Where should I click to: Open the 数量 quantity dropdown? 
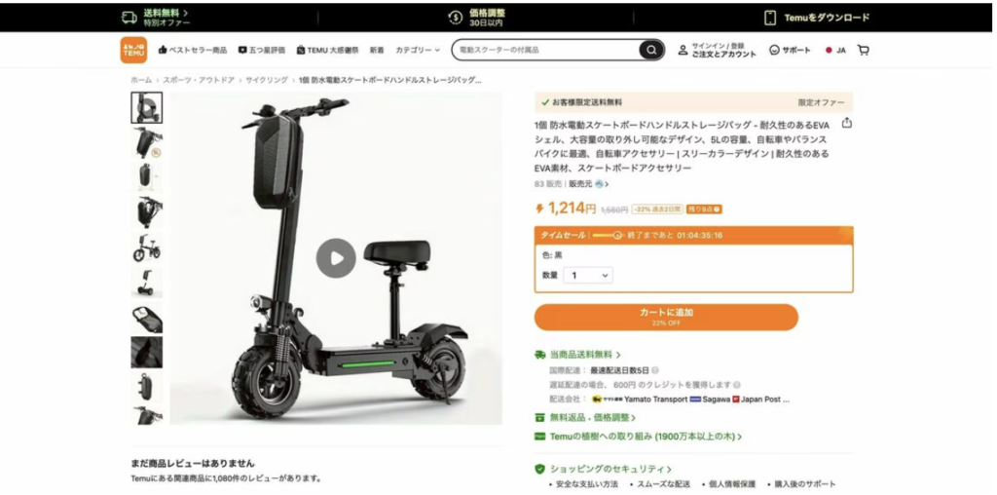588,275
